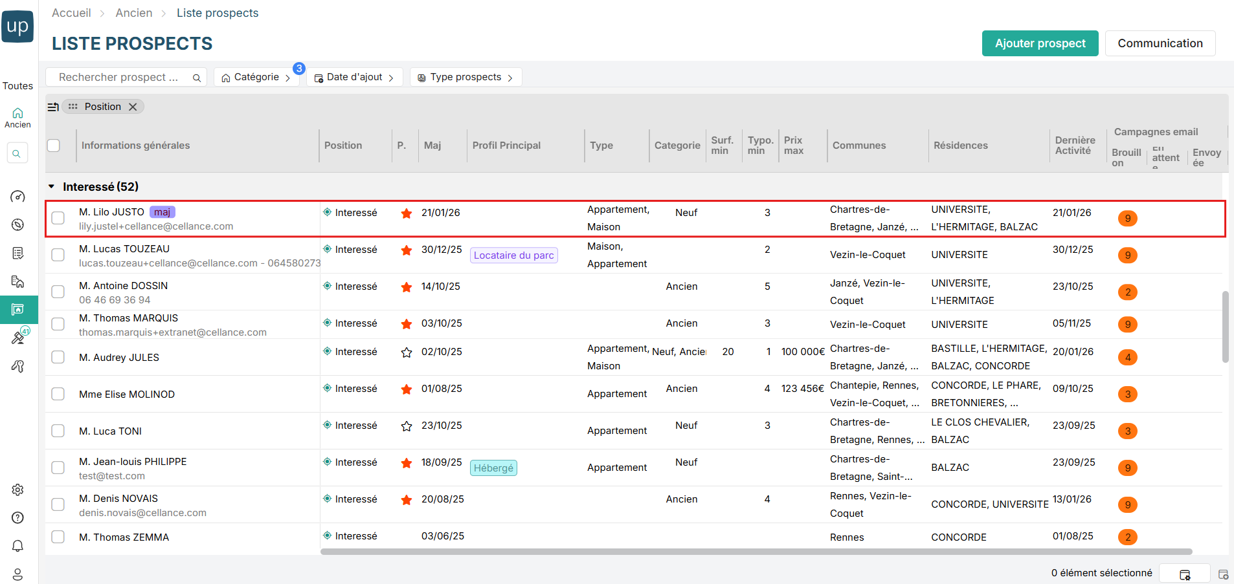
Task: Toggle favorite star for Audrey JULES
Action: coord(407,352)
